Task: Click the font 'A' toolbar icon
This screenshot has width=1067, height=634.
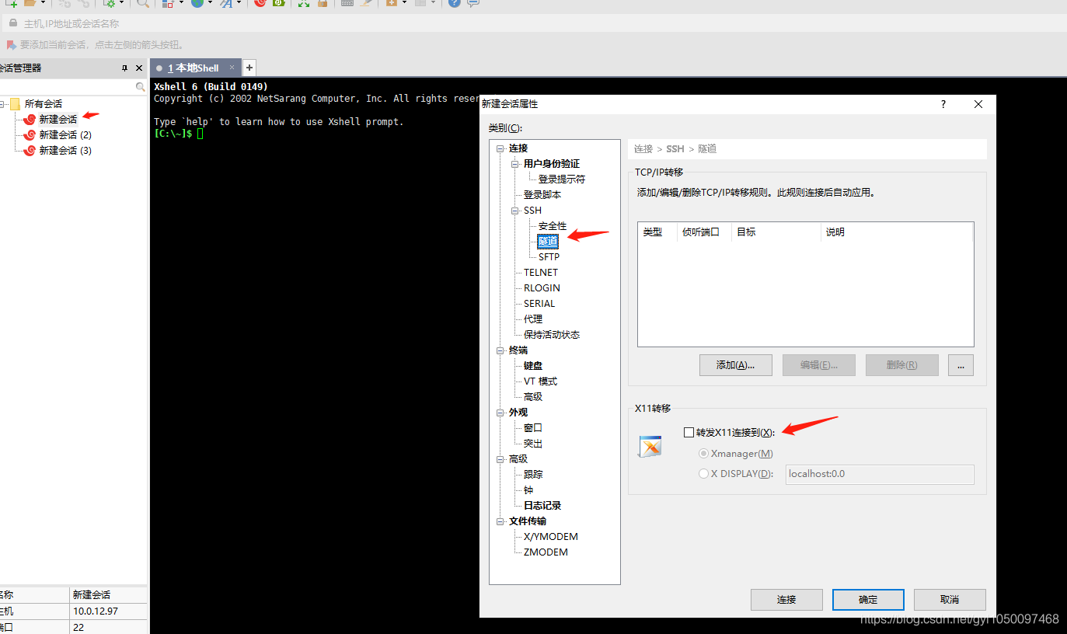Action: (x=226, y=3)
